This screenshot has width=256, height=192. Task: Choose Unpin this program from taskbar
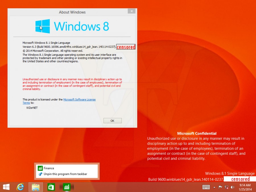point(65,174)
